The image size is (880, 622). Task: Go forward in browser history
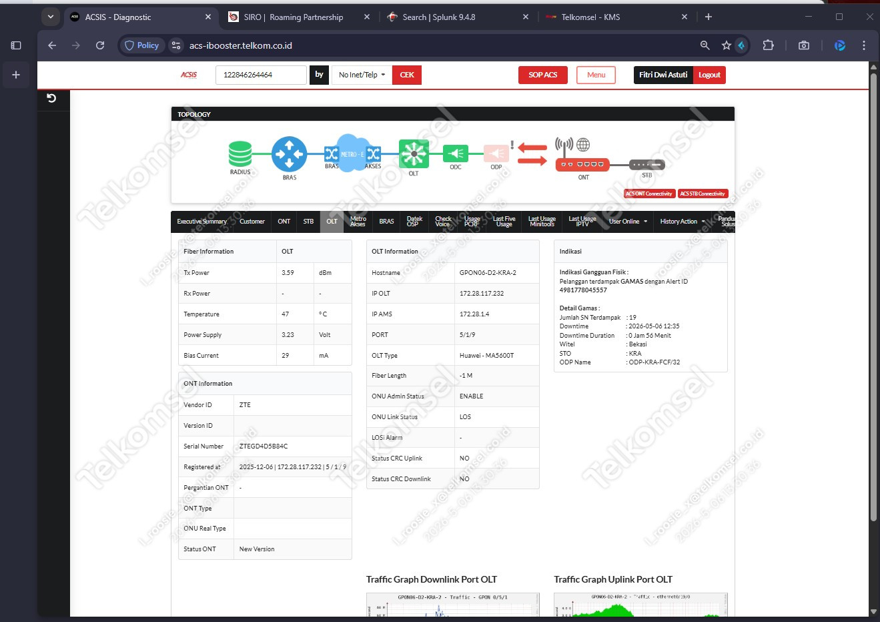[76, 45]
